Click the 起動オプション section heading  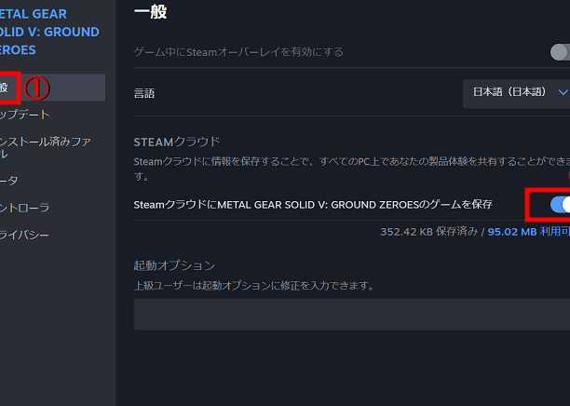[174, 265]
